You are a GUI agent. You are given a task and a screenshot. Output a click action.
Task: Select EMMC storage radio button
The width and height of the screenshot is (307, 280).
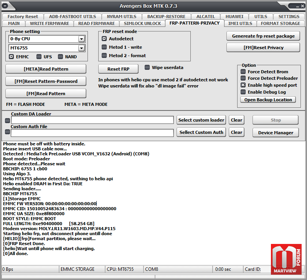pos(12,57)
